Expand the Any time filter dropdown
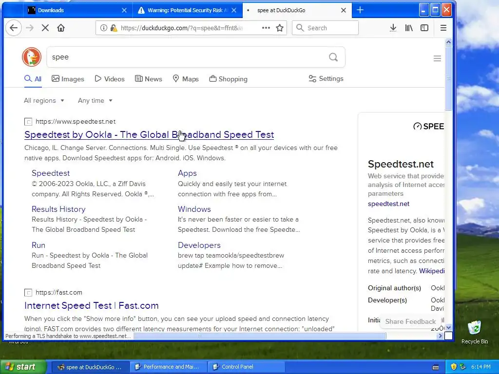 (95, 100)
